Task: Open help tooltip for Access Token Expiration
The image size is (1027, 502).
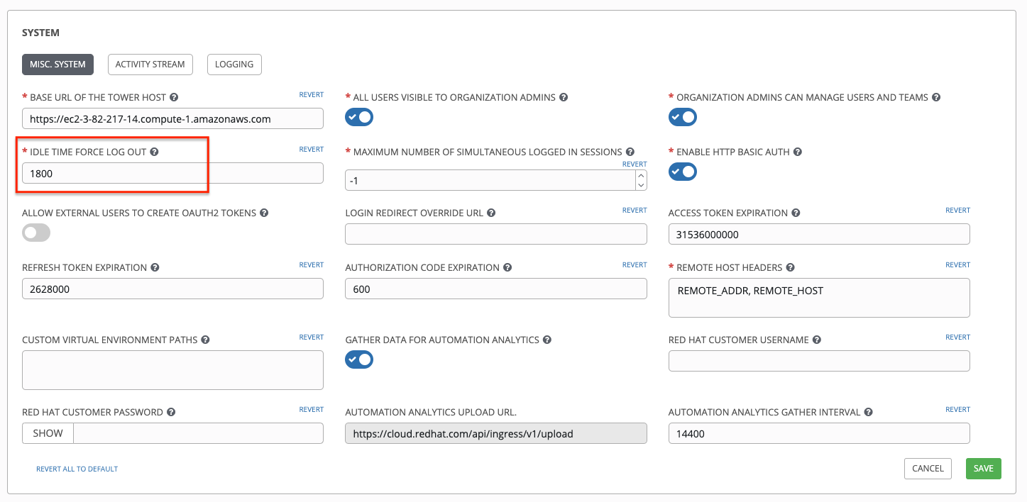Action: click(796, 213)
